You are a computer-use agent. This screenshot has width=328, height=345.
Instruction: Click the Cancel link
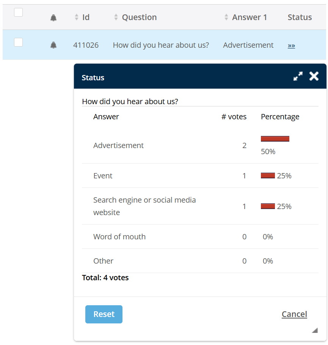[294, 314]
